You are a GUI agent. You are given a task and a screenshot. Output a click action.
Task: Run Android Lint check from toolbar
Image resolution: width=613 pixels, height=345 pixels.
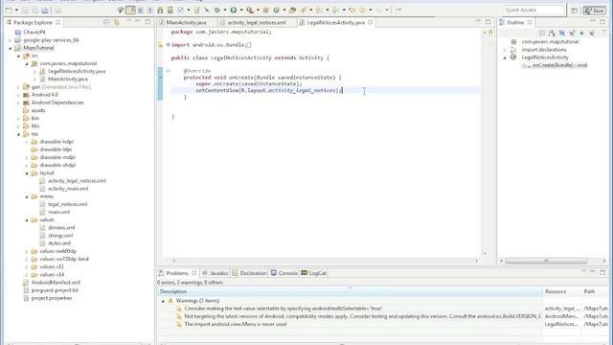180,11
